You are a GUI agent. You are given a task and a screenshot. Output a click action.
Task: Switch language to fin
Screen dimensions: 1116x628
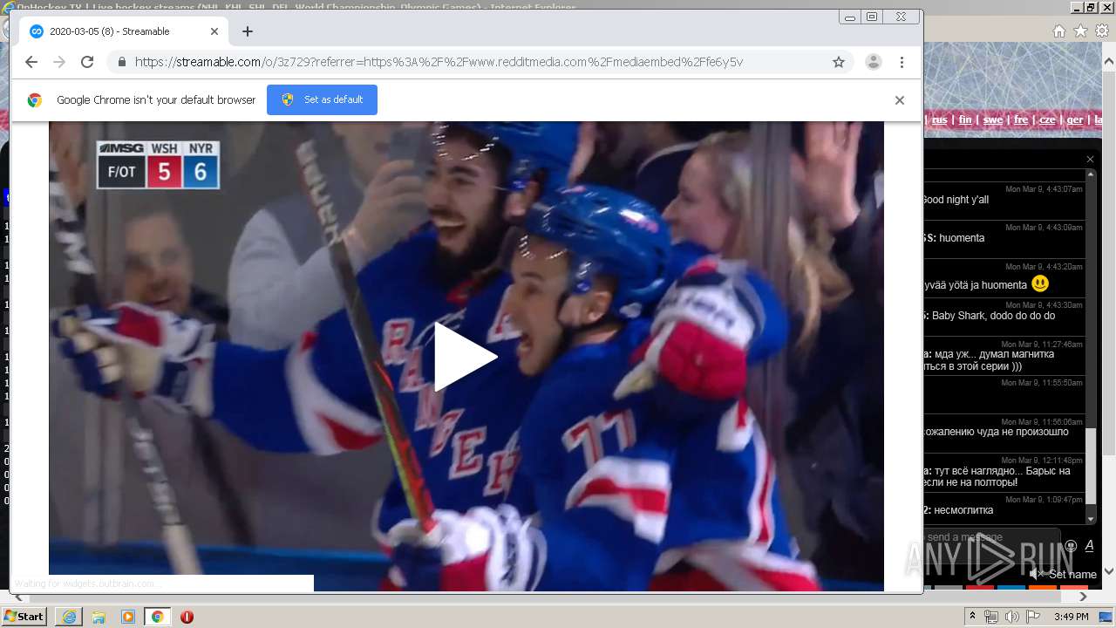click(965, 119)
